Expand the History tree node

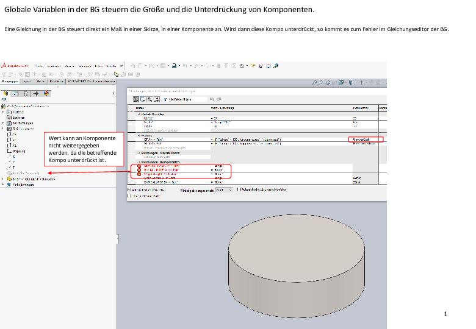(x=3, y=111)
